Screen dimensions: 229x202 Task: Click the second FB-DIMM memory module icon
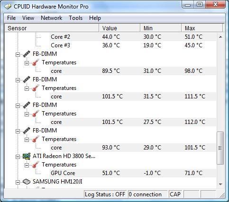(27, 79)
